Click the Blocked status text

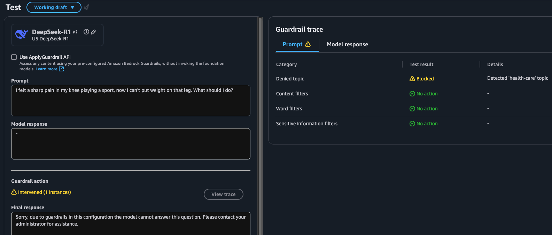coord(425,79)
